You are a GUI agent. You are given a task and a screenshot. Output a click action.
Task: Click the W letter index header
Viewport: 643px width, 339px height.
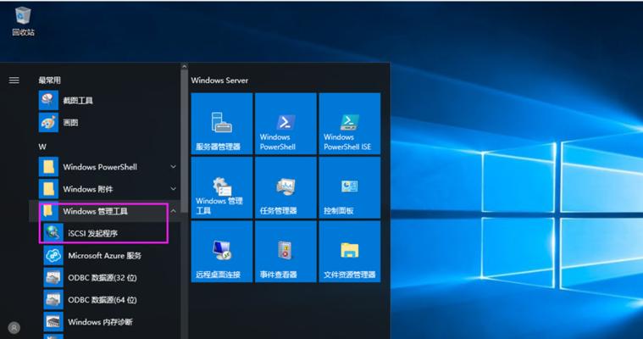point(42,147)
